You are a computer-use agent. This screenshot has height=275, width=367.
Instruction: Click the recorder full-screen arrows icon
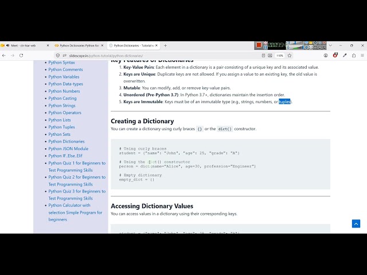(x=311, y=48)
